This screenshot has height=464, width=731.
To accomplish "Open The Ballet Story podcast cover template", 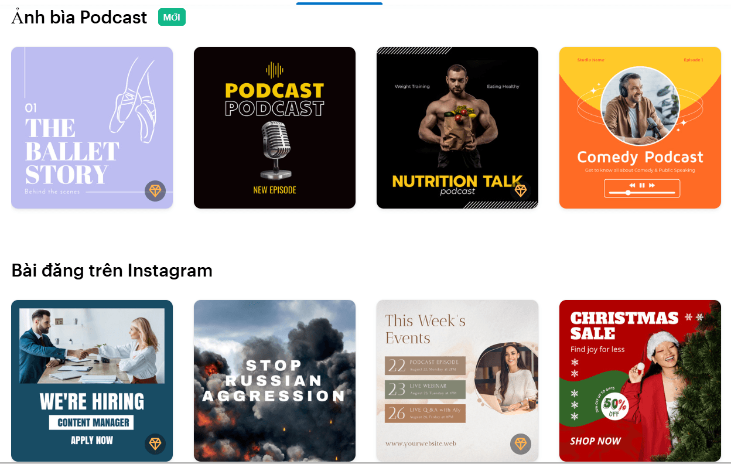I will click(92, 128).
